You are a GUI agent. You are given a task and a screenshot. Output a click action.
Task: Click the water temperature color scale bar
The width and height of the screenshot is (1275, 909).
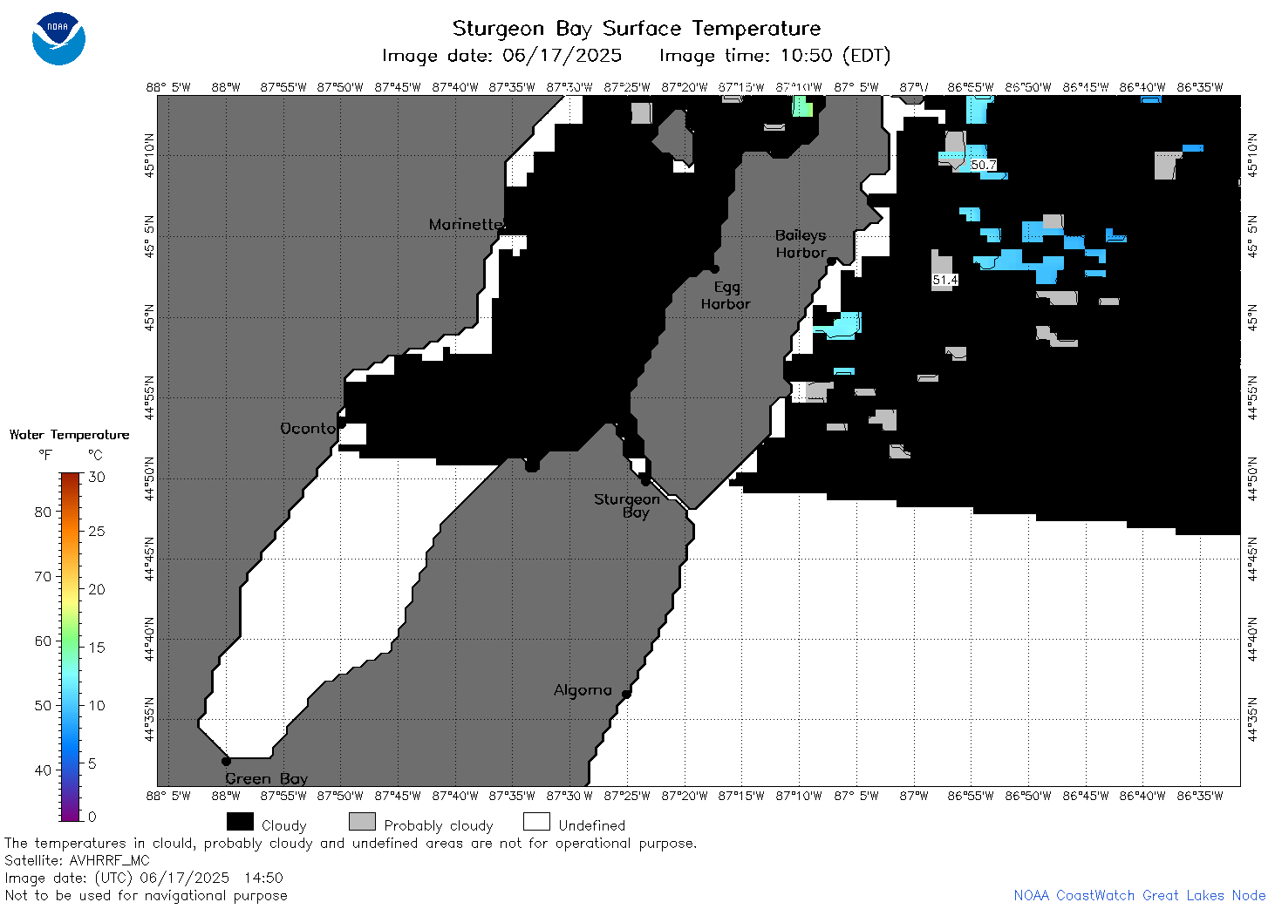click(x=70, y=647)
